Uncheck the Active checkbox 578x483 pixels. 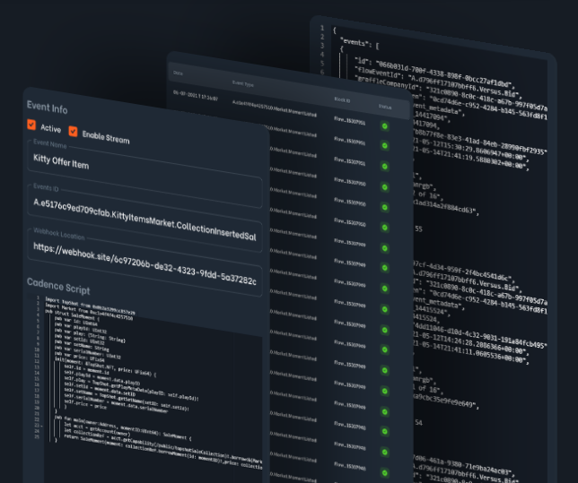click(x=32, y=125)
